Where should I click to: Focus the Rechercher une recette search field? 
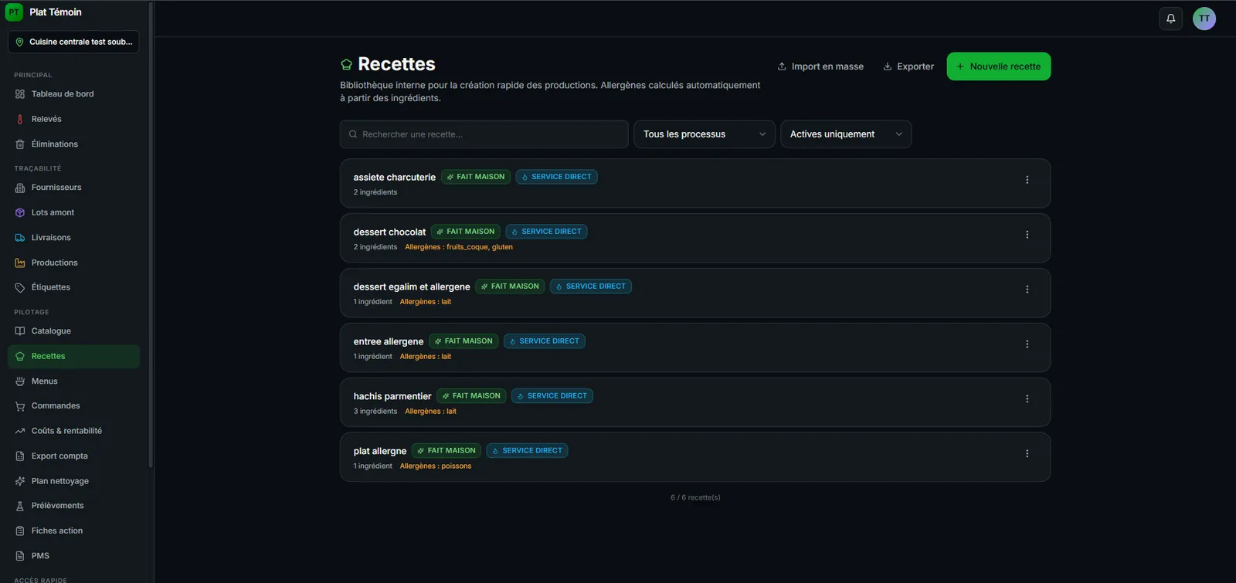[484, 134]
